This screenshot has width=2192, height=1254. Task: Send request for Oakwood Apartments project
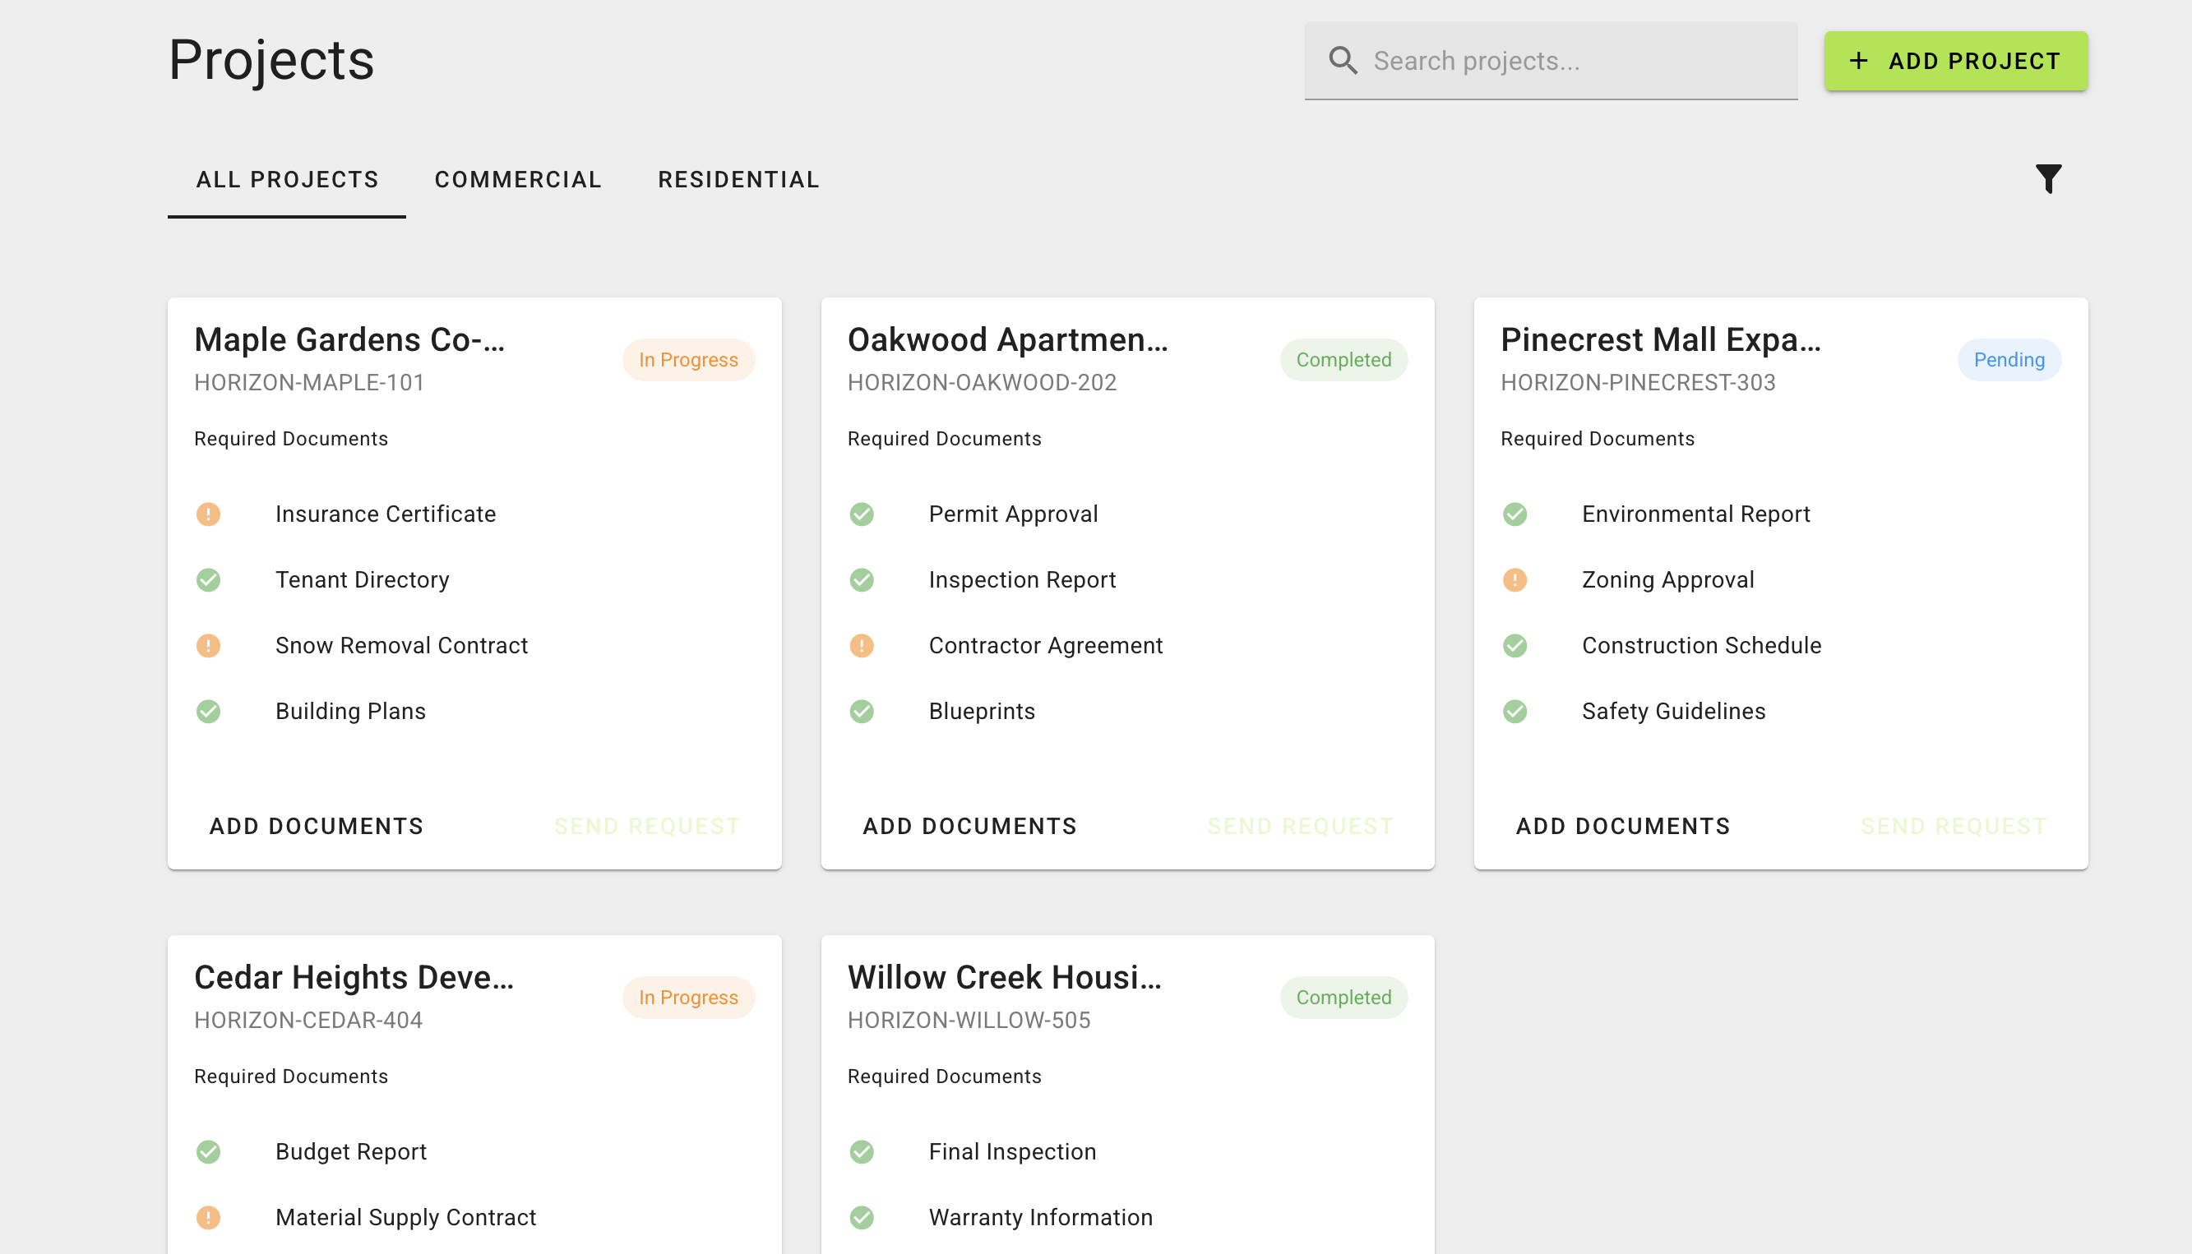click(x=1300, y=826)
